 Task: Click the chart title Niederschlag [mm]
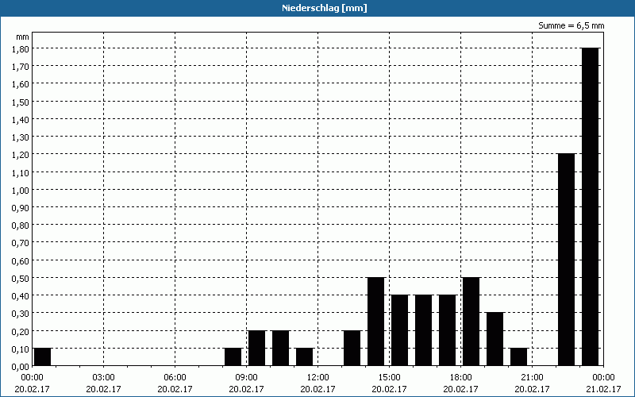tap(325, 8)
